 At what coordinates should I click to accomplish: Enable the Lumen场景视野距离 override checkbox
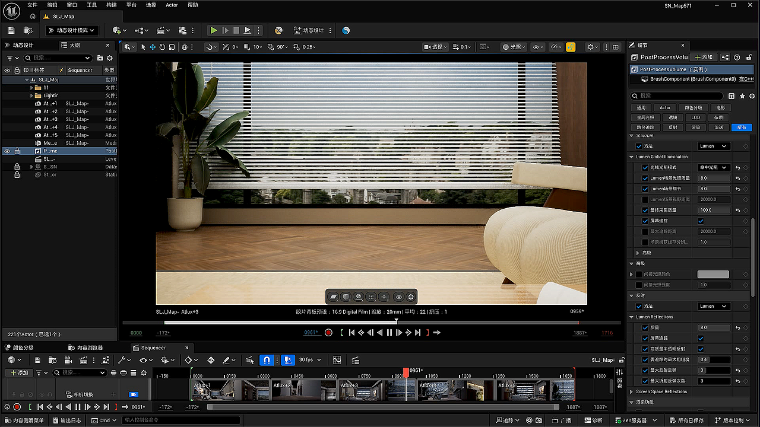coord(645,199)
